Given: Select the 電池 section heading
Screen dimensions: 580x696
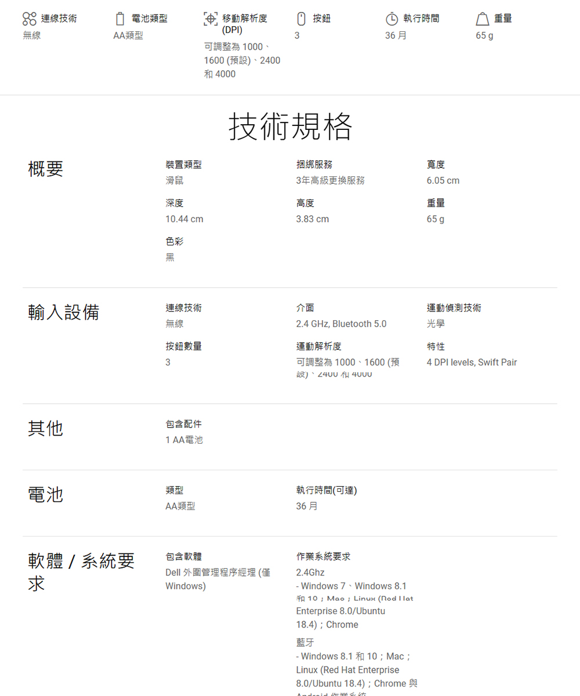Looking at the screenshot, I should coord(46,494).
